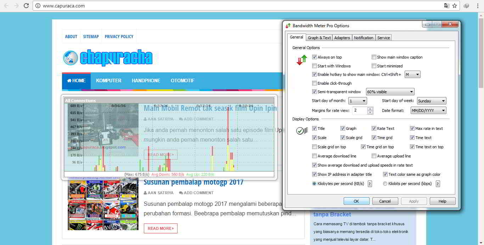Image resolution: width=484 pixels, height=245 pixels.
Task: Open the OTOMOTIF menu item
Action: click(182, 81)
